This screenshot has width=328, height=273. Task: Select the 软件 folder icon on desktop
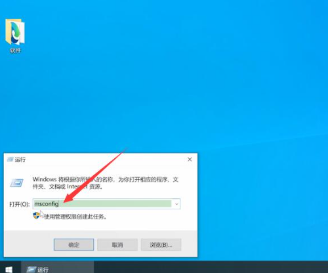pos(15,32)
